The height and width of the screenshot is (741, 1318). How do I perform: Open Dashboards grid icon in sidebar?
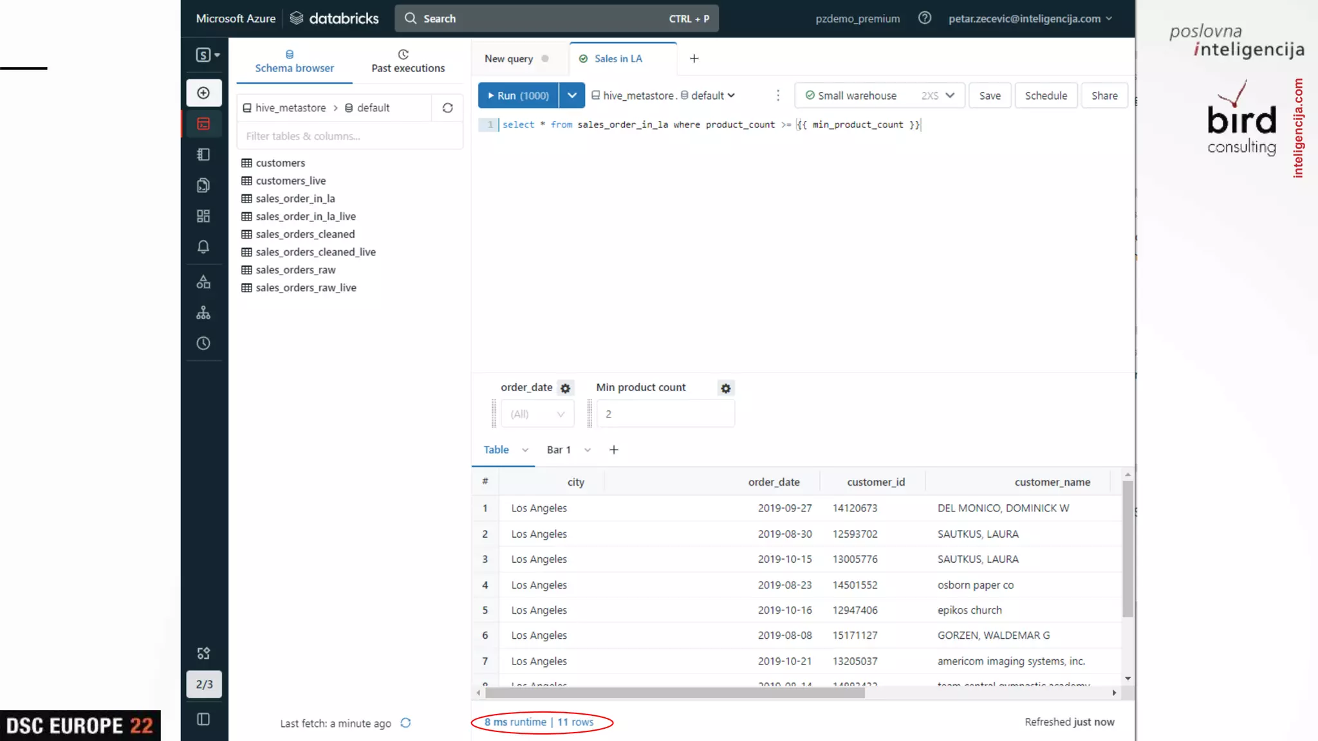coord(203,216)
